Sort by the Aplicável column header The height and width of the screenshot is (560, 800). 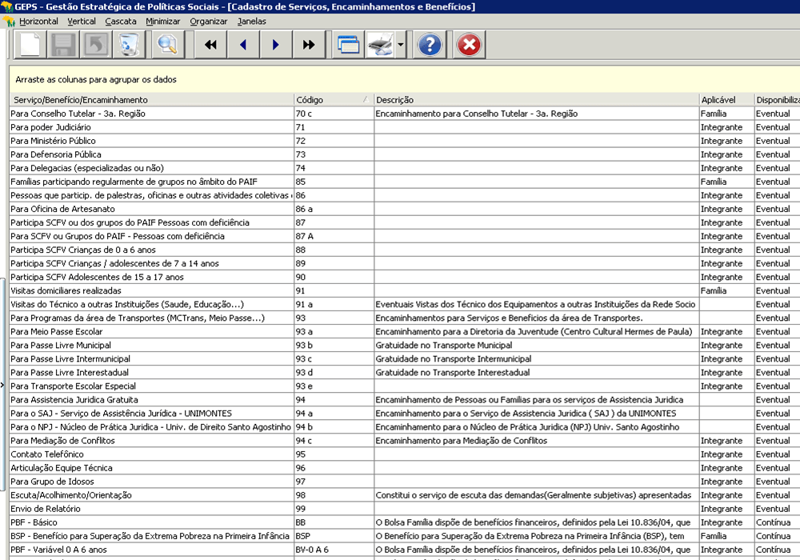tap(726, 100)
